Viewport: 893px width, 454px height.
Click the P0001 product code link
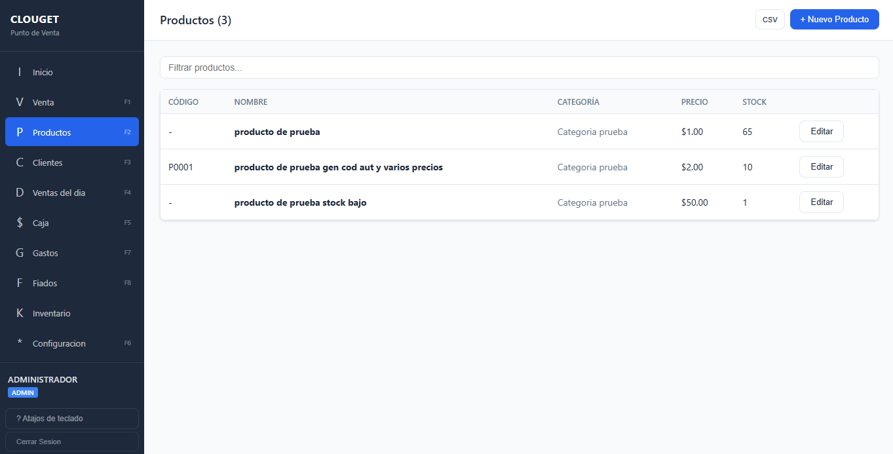coord(180,167)
